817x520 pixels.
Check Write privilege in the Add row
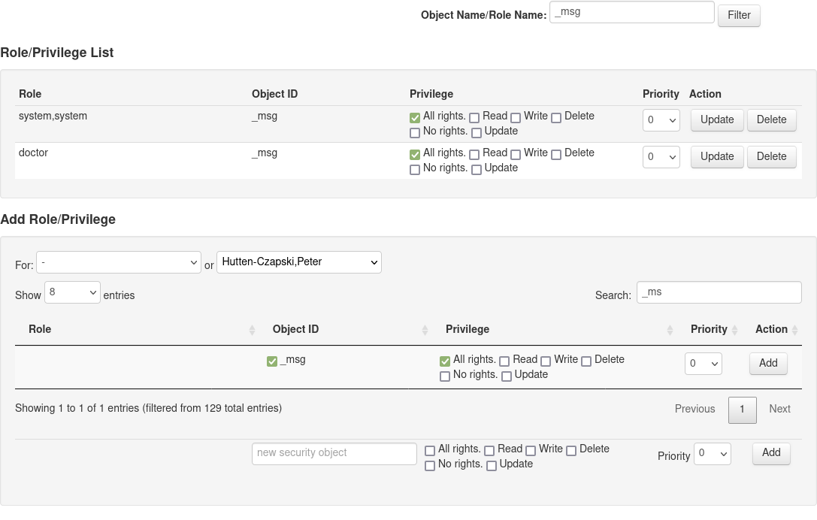[545, 360]
